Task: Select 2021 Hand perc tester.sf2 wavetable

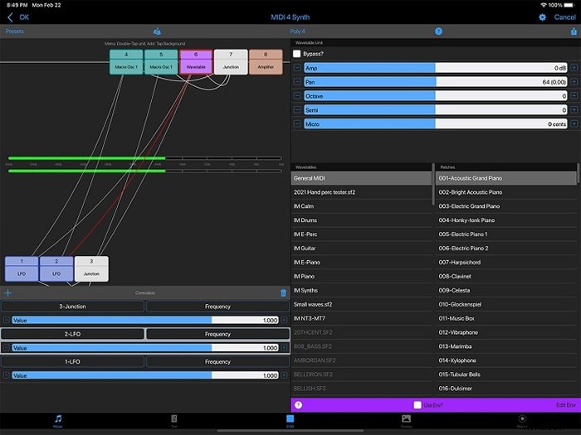Action: pos(362,192)
